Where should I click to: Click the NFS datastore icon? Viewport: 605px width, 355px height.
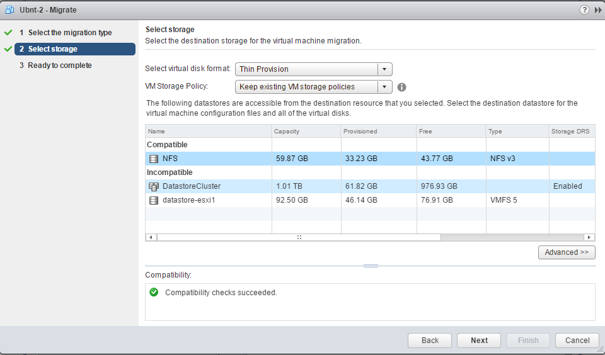click(x=154, y=159)
